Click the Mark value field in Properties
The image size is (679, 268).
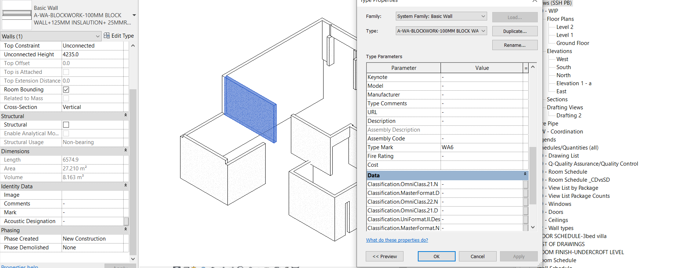click(92, 212)
